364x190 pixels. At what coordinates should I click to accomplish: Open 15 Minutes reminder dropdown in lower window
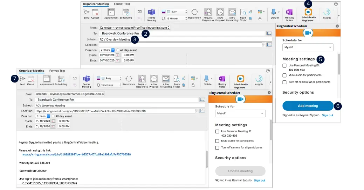click(x=109, y=85)
